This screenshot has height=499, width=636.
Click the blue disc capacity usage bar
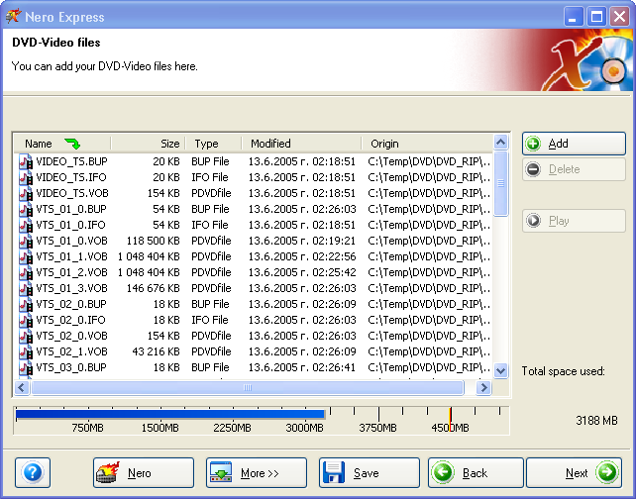pyautogui.click(x=170, y=414)
